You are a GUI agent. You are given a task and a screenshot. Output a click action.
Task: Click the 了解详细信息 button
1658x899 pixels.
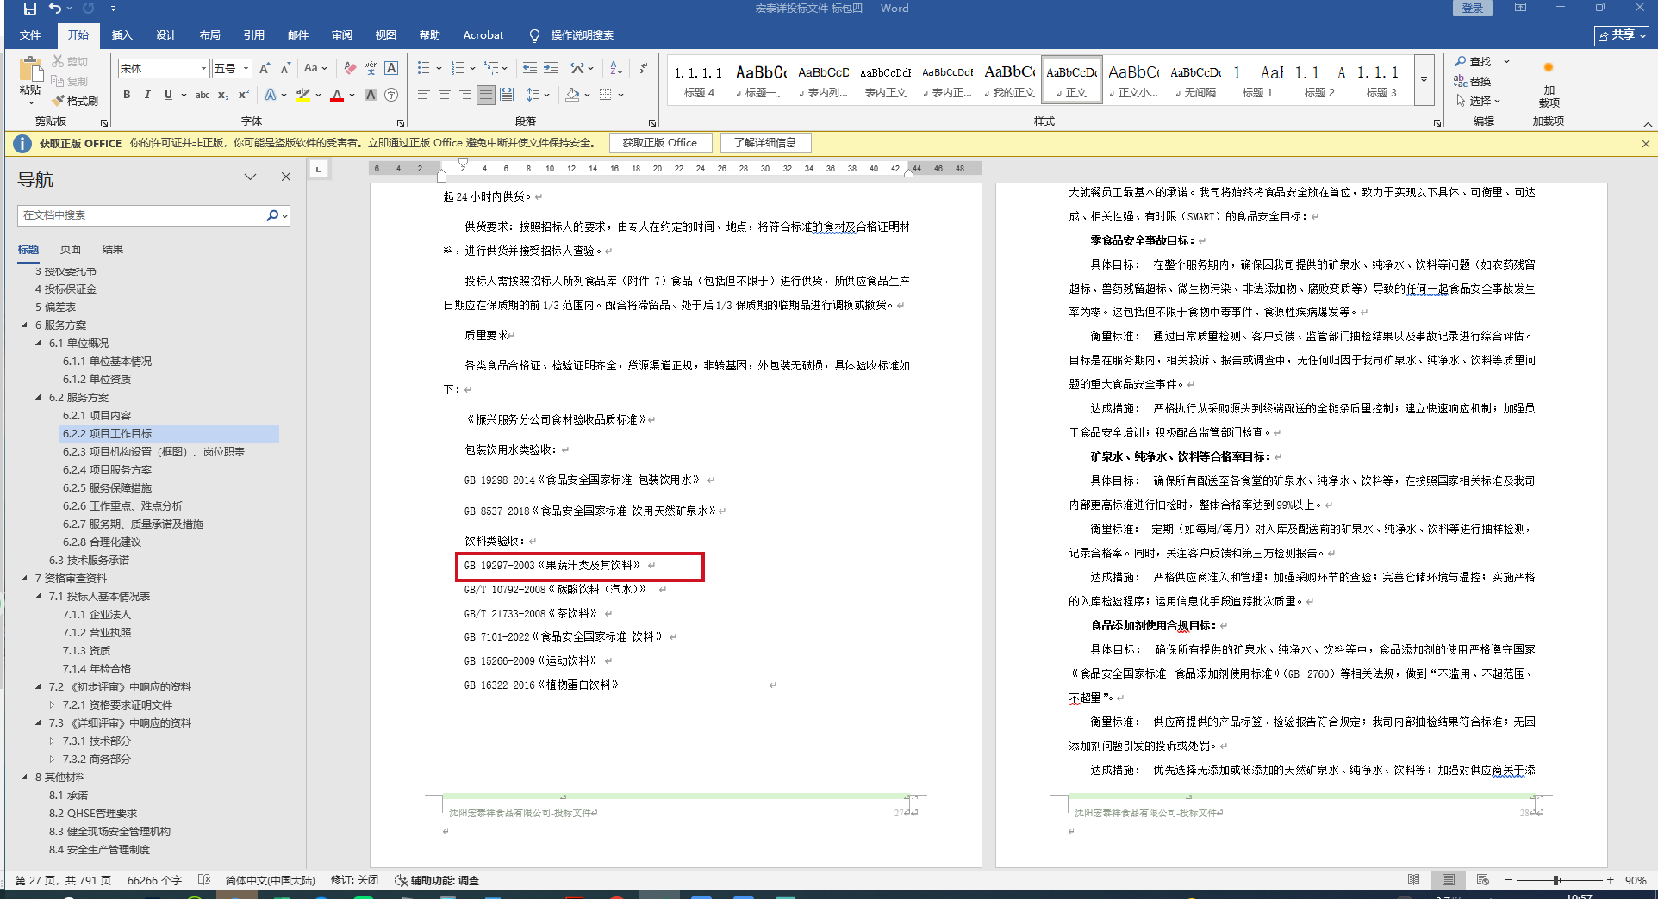[x=765, y=143]
